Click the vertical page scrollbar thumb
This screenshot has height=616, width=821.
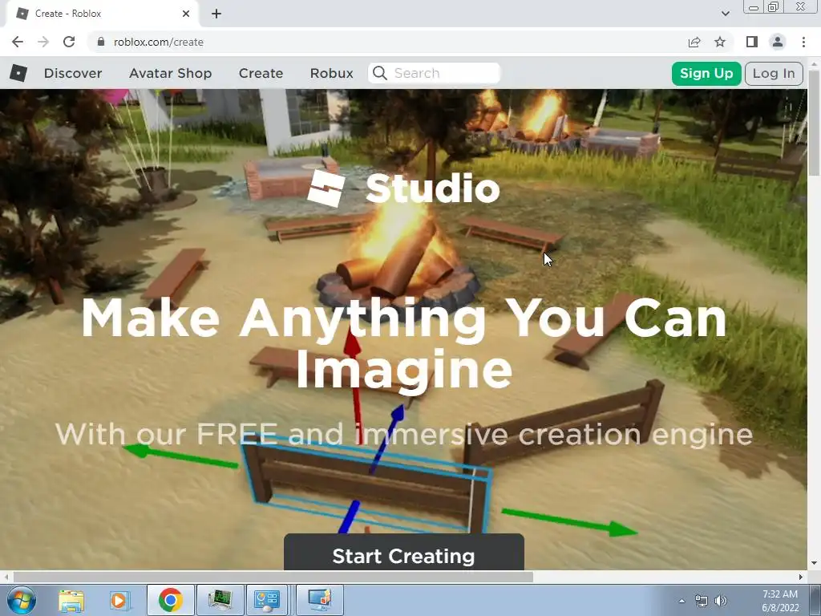[x=814, y=123]
